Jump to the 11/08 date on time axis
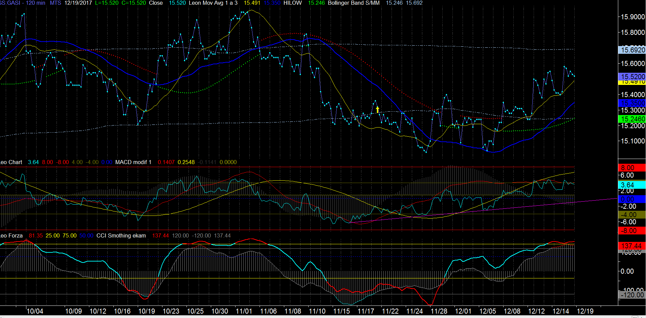 (x=293, y=311)
